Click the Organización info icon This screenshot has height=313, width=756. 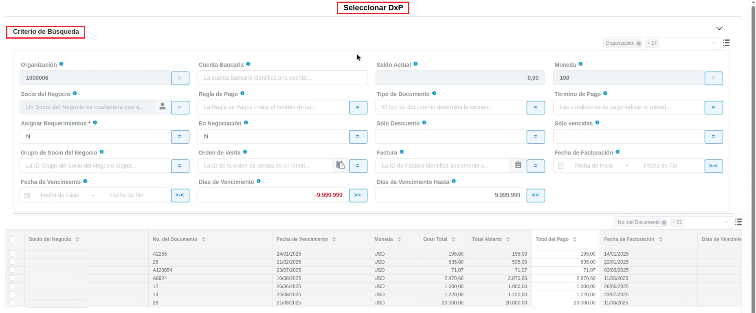click(62, 64)
